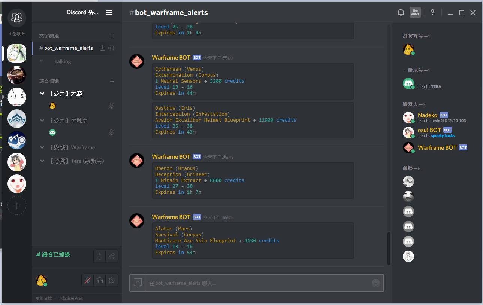Select the bot_warframe_alerts channel
The height and width of the screenshot is (305, 483).
coord(66,48)
